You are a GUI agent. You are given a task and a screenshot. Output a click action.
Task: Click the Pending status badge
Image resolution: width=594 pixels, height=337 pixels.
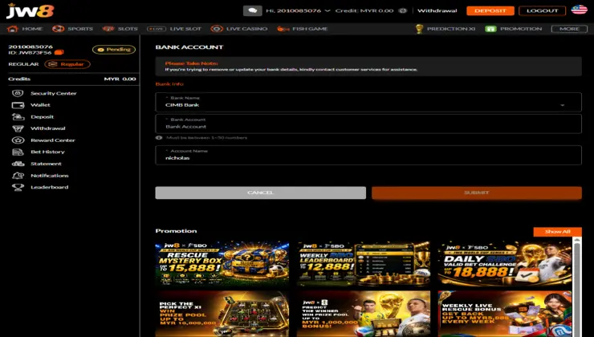point(114,50)
